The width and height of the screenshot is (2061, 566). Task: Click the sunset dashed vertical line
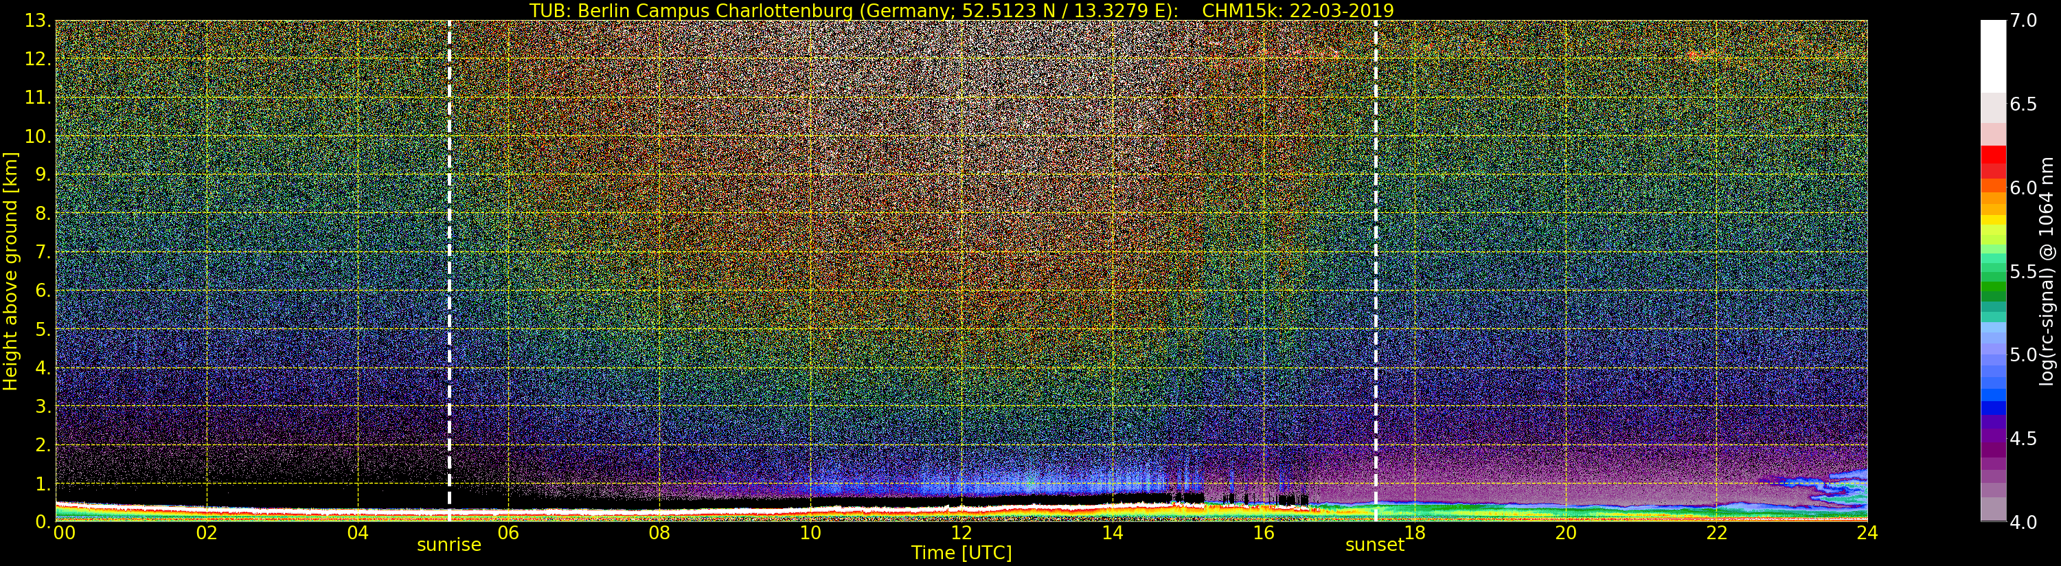1376,264
